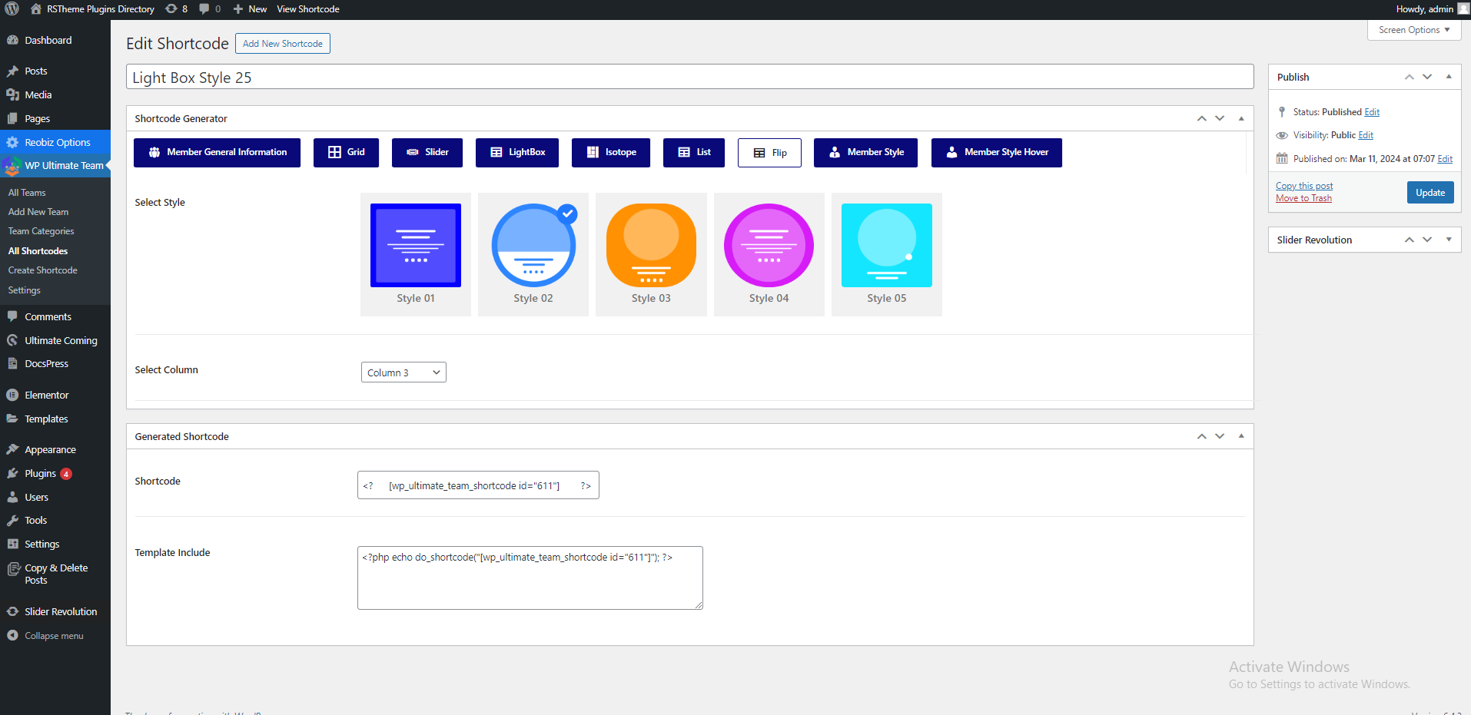Open the Member Style Hover tab
Screen dimensions: 1471x715
click(x=997, y=152)
